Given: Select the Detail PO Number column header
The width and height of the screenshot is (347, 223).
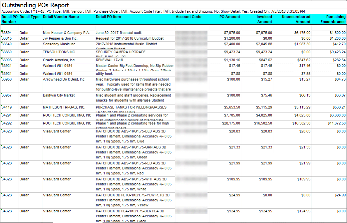Looking at the screenshot, I should point(10,19).
